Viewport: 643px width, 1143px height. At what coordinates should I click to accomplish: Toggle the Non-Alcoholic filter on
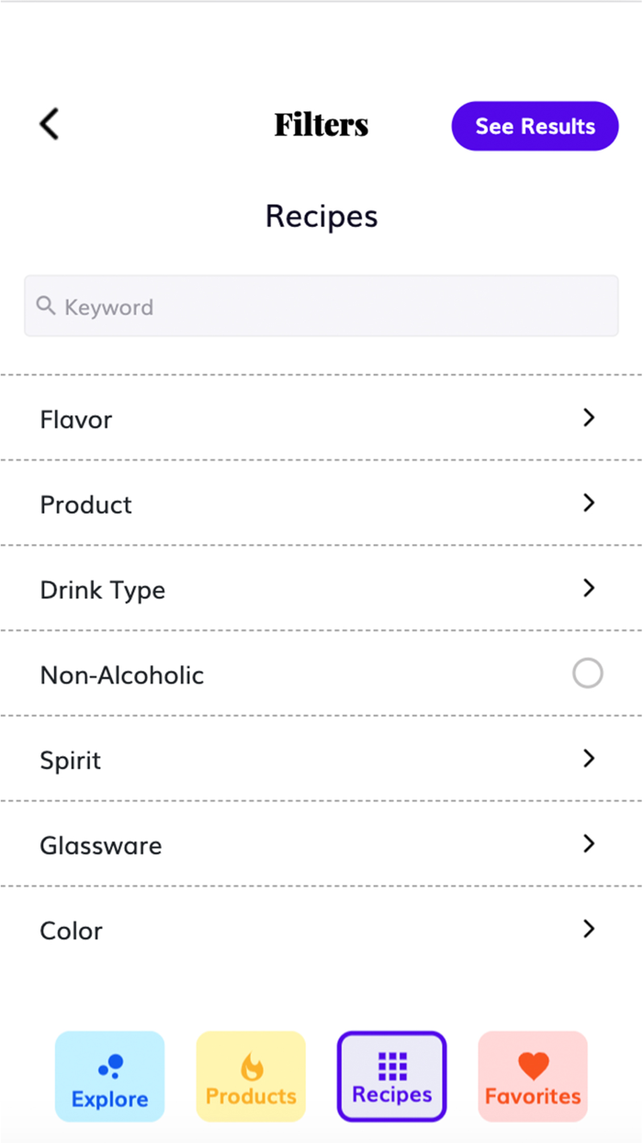[x=588, y=673]
